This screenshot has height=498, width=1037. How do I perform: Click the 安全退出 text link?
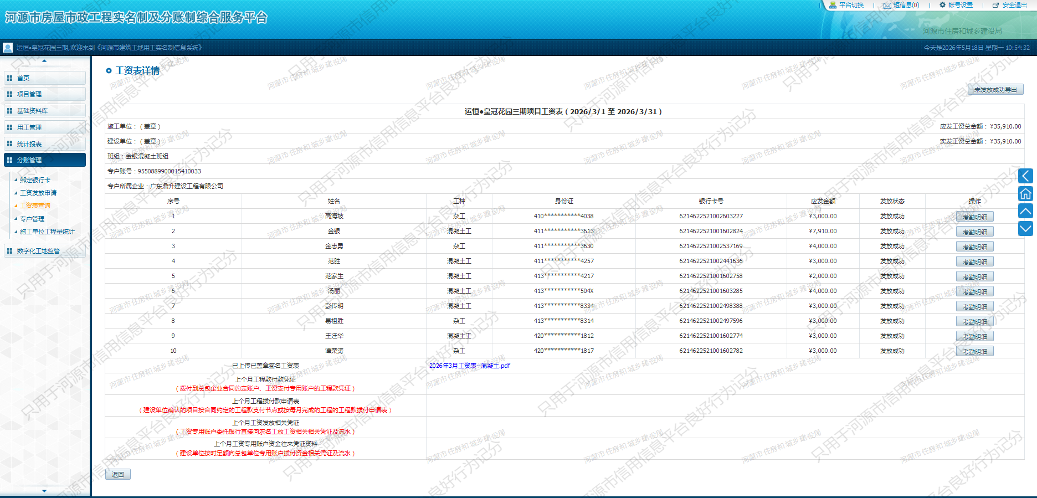click(1015, 5)
